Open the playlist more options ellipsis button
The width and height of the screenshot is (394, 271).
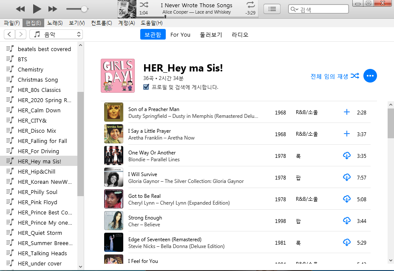(x=370, y=76)
